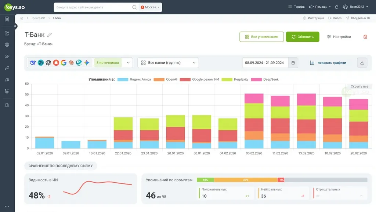The width and height of the screenshot is (376, 212).
Task: Click the orange 37% progress segment
Action: (246, 180)
